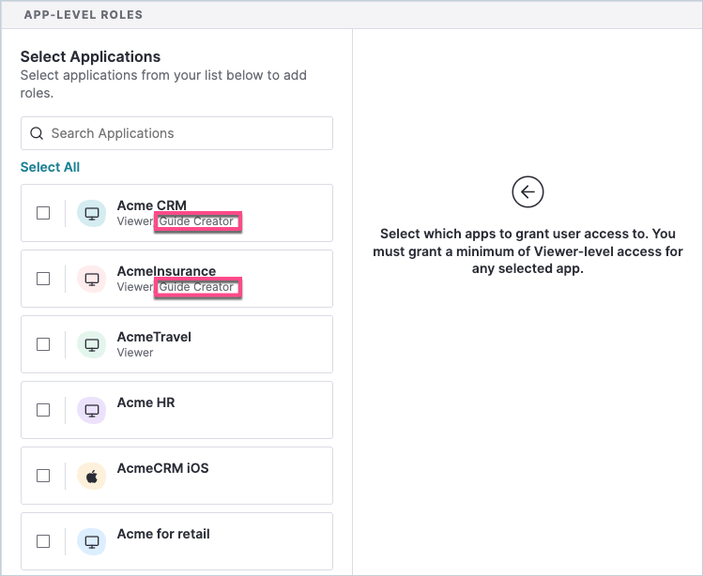This screenshot has height=576, width=703.
Task: Click the Acme for retail monitor icon
Action: tap(91, 541)
